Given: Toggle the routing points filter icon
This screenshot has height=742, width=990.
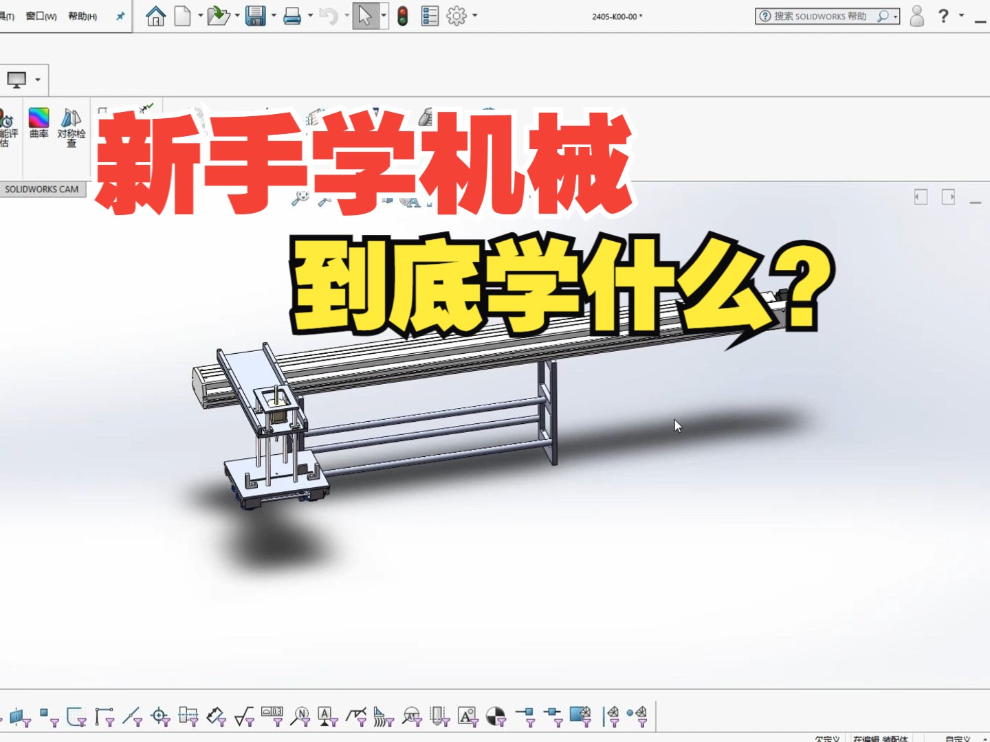Looking at the screenshot, I should [553, 717].
